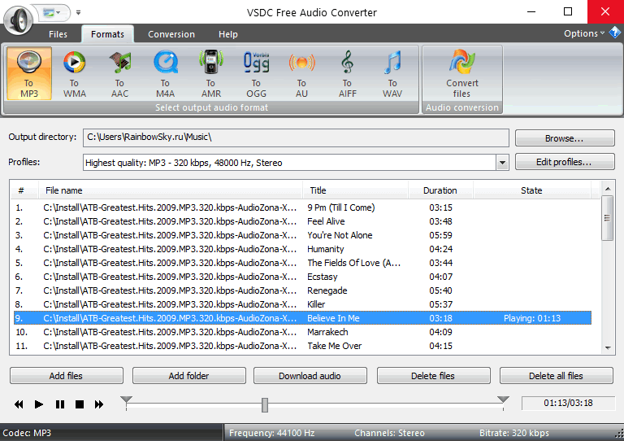Select the Renegade track row

[x=302, y=290]
